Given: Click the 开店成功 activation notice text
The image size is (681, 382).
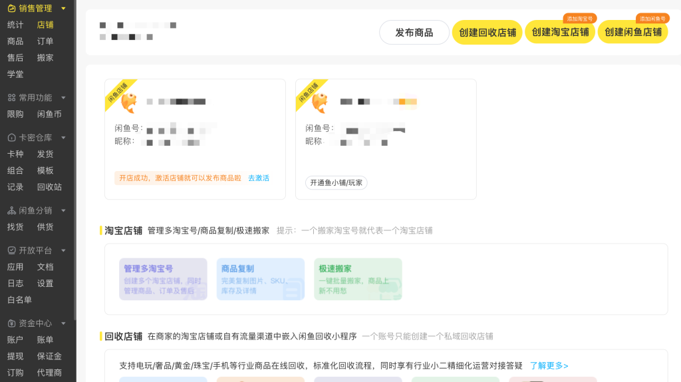Looking at the screenshot, I should [x=180, y=178].
